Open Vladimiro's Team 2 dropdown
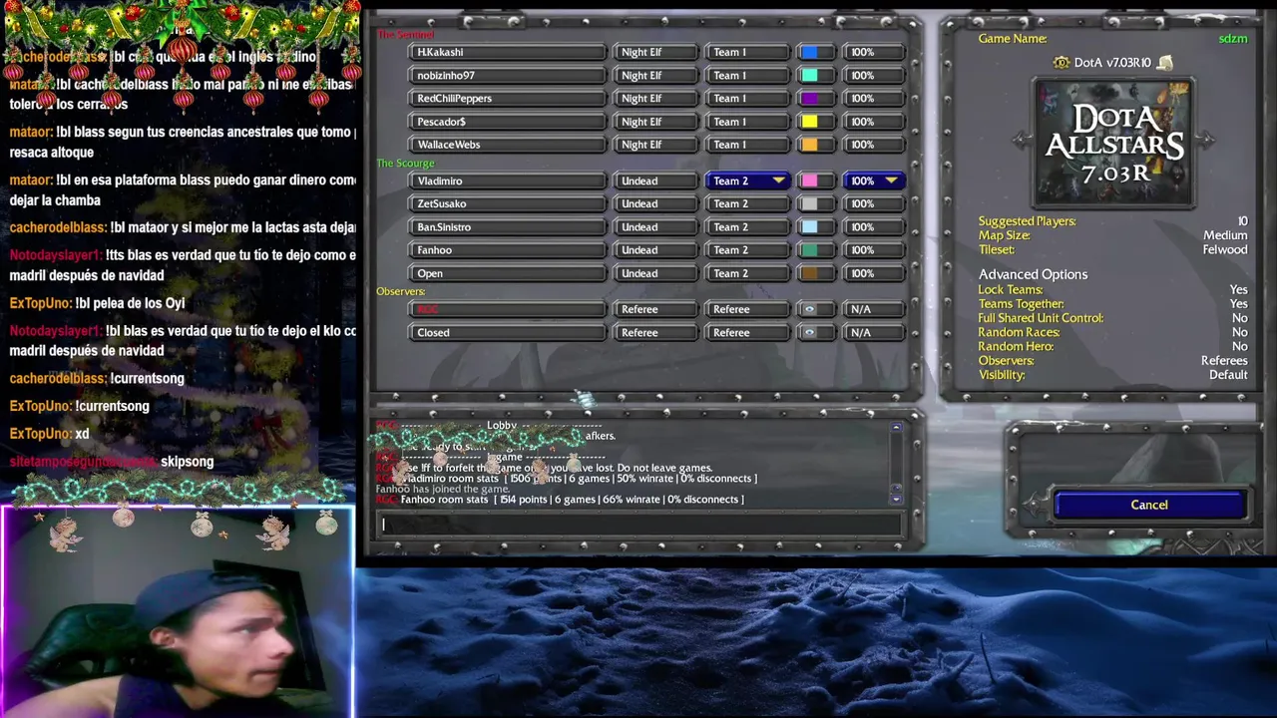The height and width of the screenshot is (718, 1277). tap(748, 180)
